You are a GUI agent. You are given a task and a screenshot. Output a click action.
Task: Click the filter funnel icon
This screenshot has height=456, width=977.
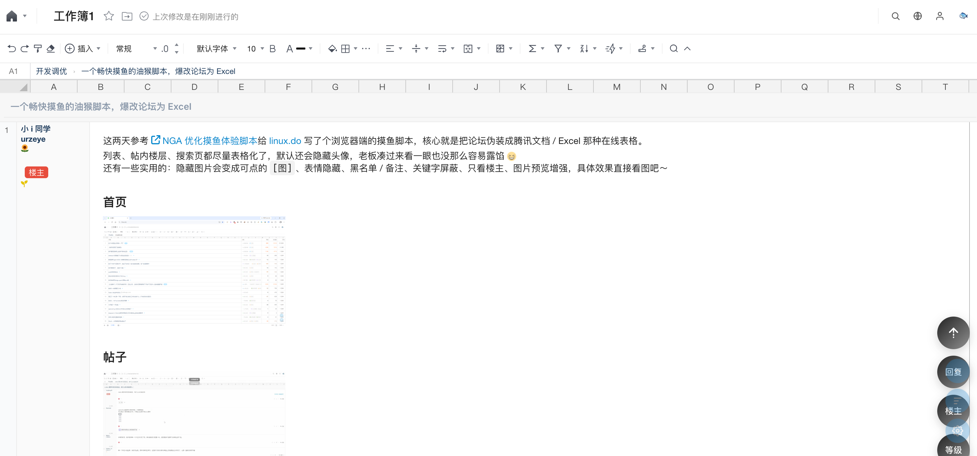point(558,49)
